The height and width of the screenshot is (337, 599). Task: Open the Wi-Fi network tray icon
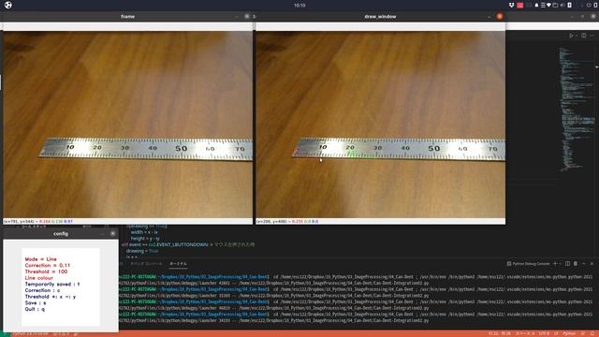point(548,5)
